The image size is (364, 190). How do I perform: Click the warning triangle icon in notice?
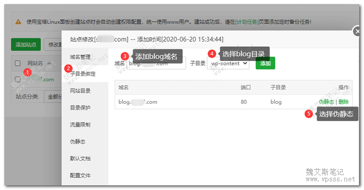pos(18,22)
